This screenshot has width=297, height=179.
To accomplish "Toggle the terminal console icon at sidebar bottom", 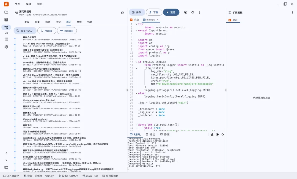I will pos(6,167).
